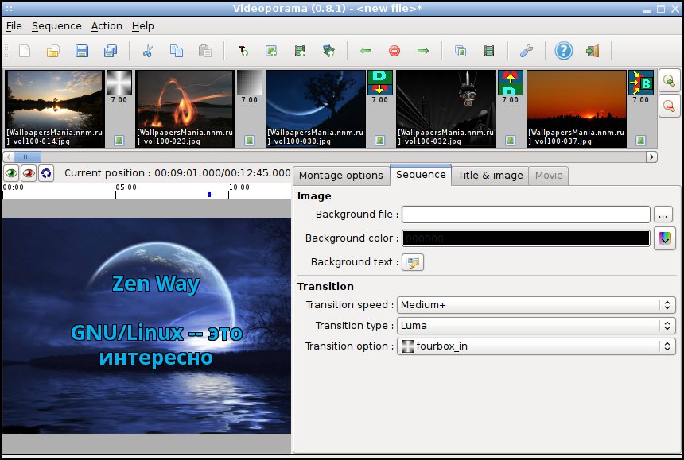Viewport: 684px width, 460px height.
Task: Paste the sequence from the clipboard
Action: [x=204, y=51]
